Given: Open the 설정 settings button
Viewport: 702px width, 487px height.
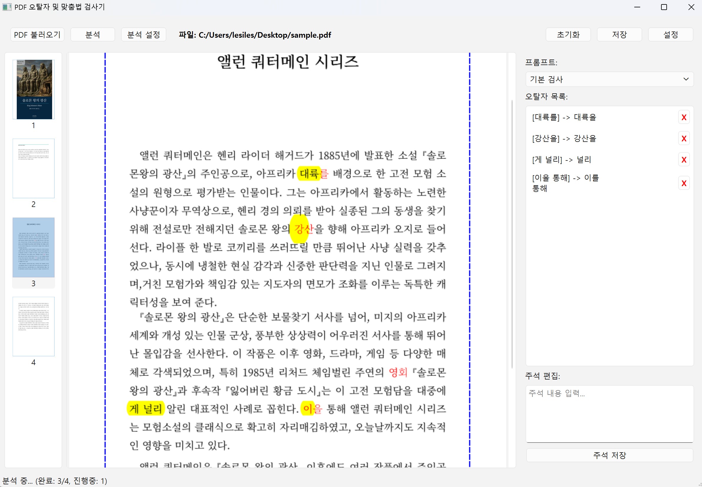Looking at the screenshot, I should pyautogui.click(x=670, y=34).
